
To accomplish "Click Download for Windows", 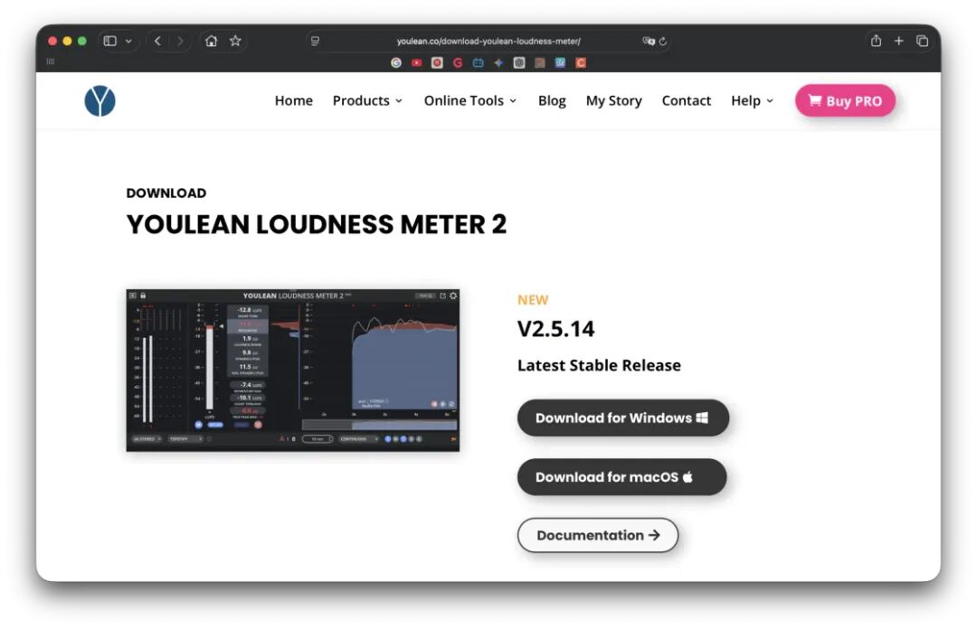I will (623, 418).
